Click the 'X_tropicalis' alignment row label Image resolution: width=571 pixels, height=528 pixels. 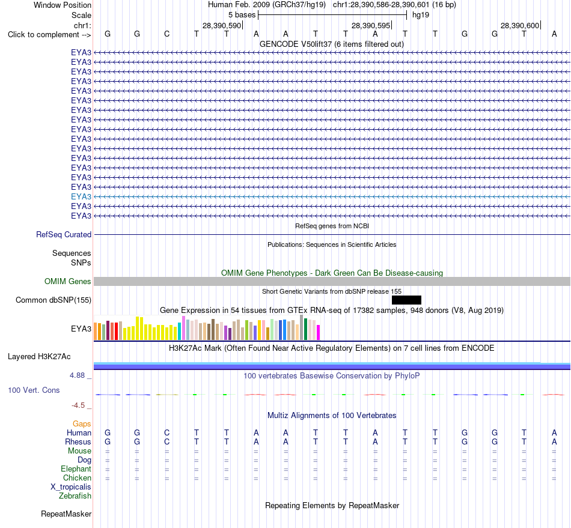click(x=71, y=487)
